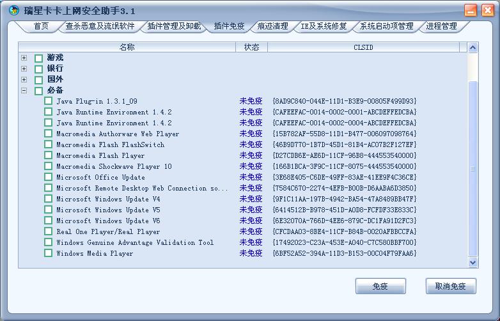Check the 必备 category checkbox

[38, 91]
